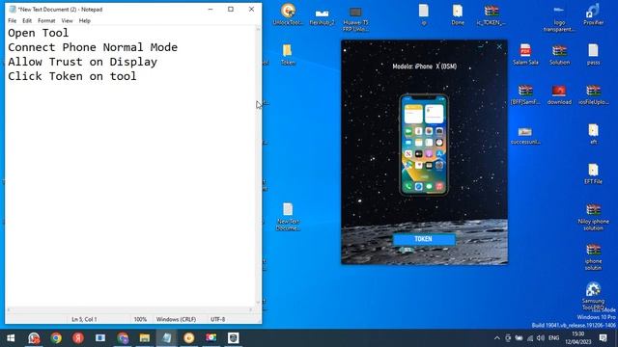Switch to Notepad taskbar button

pos(167,338)
